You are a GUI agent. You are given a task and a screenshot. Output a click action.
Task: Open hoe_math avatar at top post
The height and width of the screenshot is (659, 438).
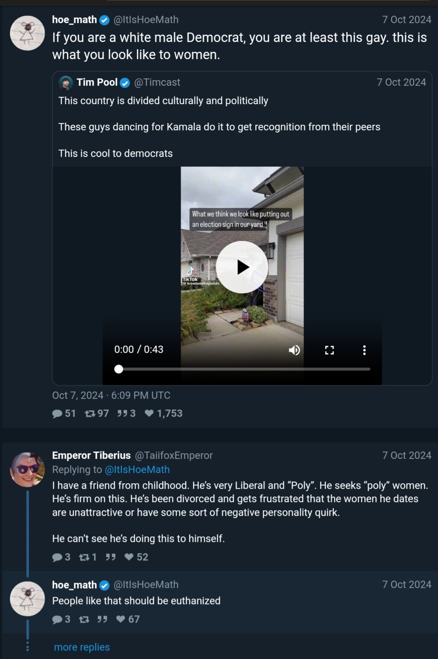(x=27, y=33)
